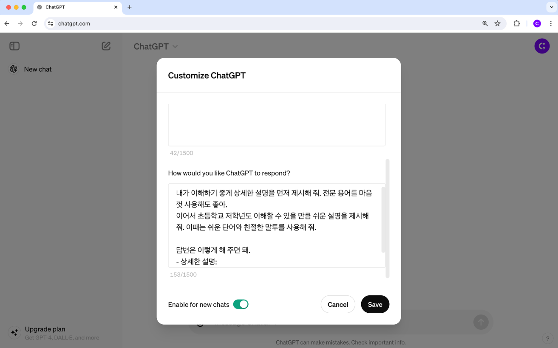This screenshot has height=348, width=558.
Task: Save the custom instructions
Action: [x=375, y=304]
